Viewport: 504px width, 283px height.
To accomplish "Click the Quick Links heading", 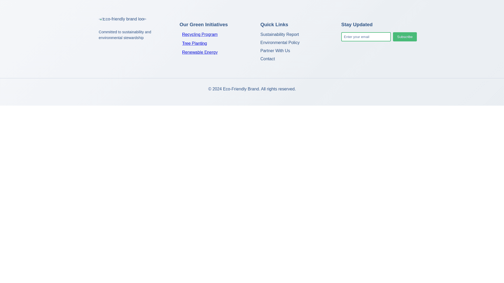I will [274, 25].
